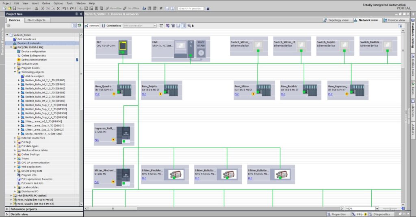The height and width of the screenshot is (217, 416).
Task: Click the Go offline button
Action: coord(131,9)
